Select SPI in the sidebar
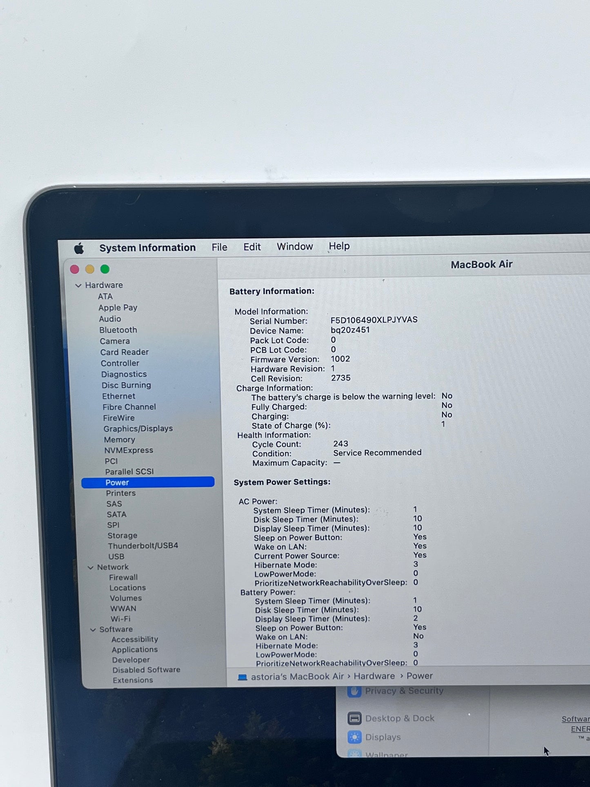Viewport: 590px width, 787px height. [114, 525]
